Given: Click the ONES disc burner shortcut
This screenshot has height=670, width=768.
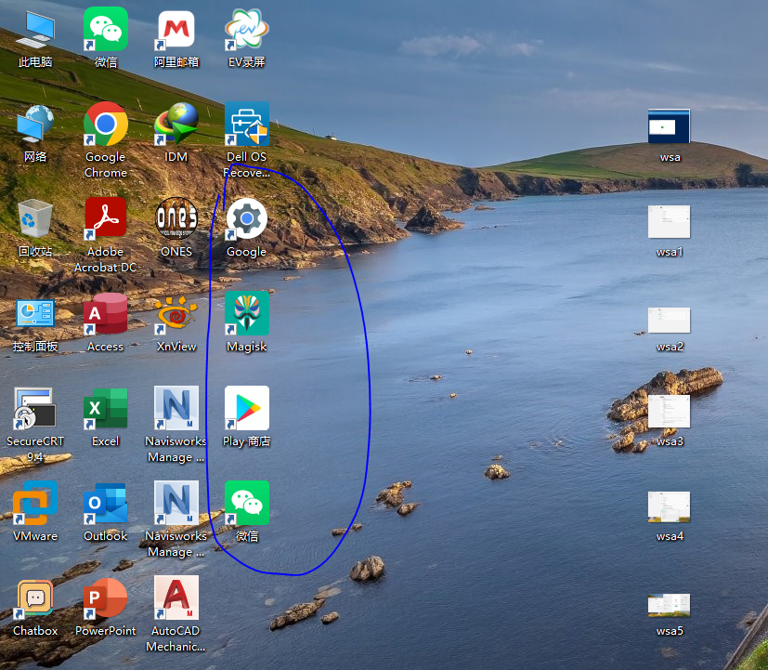Looking at the screenshot, I should tap(176, 220).
